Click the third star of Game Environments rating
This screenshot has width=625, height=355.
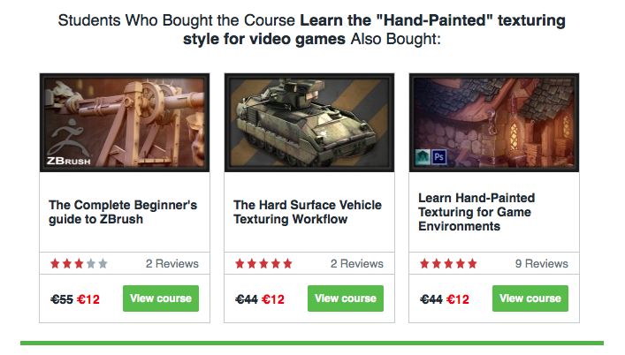[x=448, y=263]
